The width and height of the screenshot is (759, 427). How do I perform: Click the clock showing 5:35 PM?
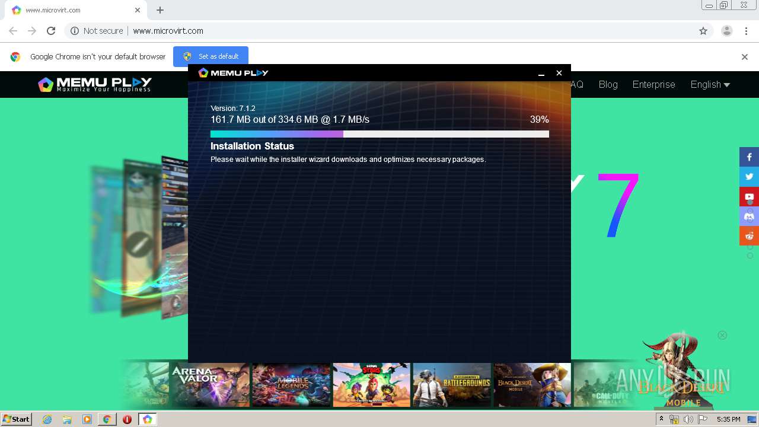point(728,419)
